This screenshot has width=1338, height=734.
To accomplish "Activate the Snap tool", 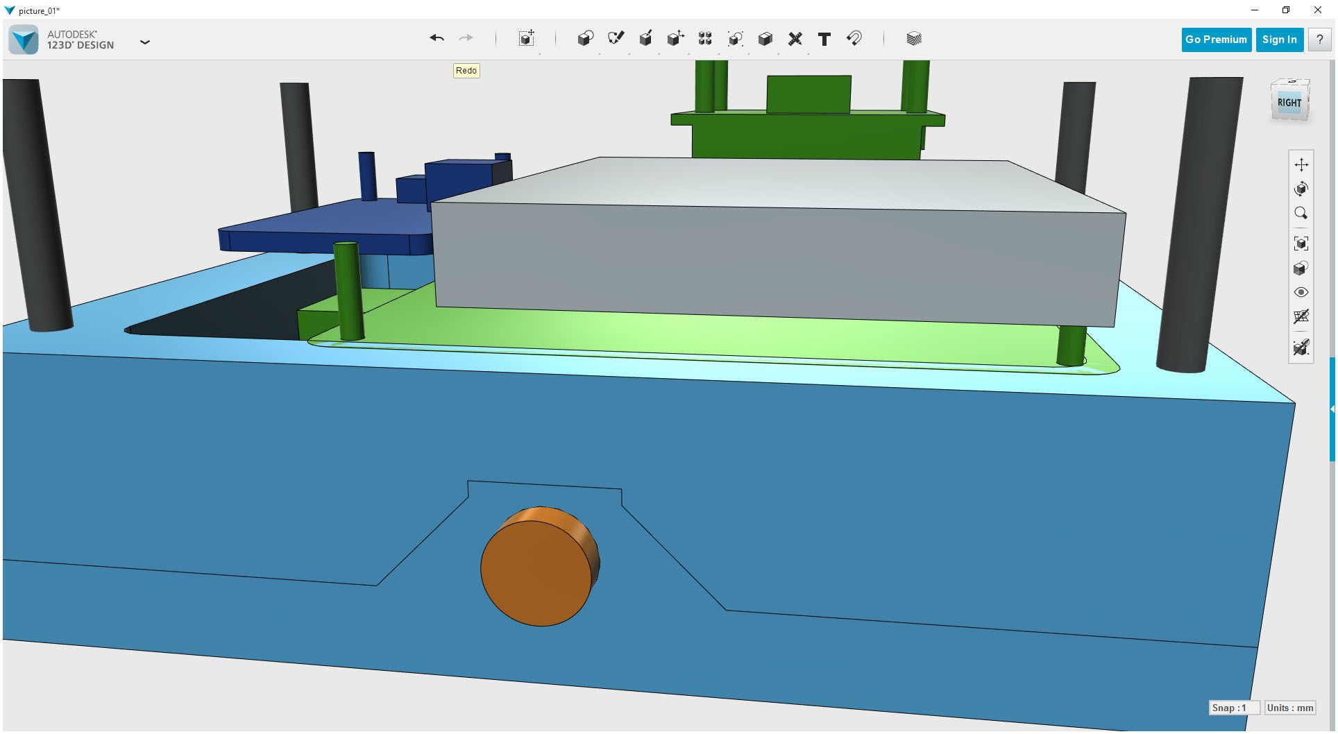I will (854, 39).
